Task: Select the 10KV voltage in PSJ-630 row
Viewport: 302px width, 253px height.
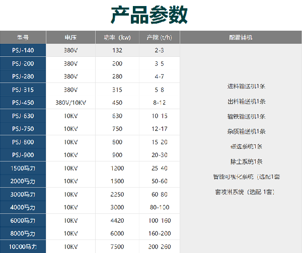Action: pos(70,116)
